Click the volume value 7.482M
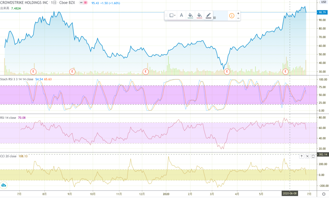The image size is (329, 199). pos(16,8)
